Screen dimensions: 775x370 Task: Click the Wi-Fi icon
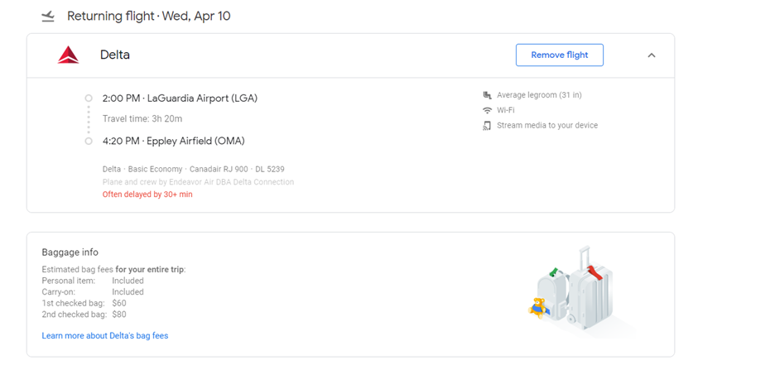487,110
